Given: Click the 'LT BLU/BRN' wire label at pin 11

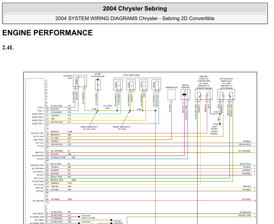Looking at the screenshot, I should point(56,112).
